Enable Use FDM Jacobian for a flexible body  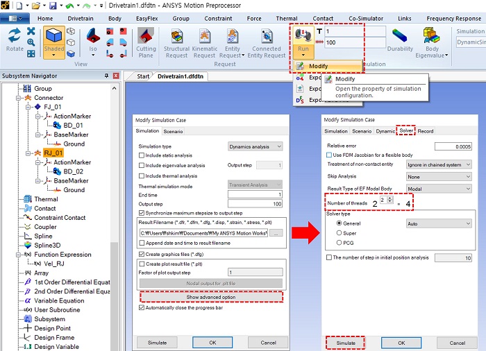coord(329,155)
